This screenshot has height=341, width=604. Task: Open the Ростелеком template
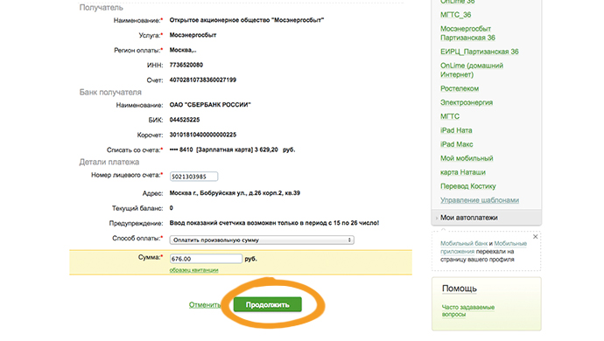click(460, 88)
